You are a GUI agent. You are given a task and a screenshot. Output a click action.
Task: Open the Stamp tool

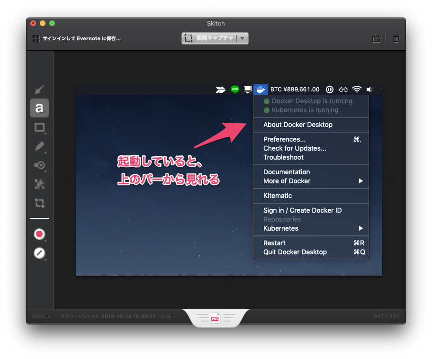(39, 165)
